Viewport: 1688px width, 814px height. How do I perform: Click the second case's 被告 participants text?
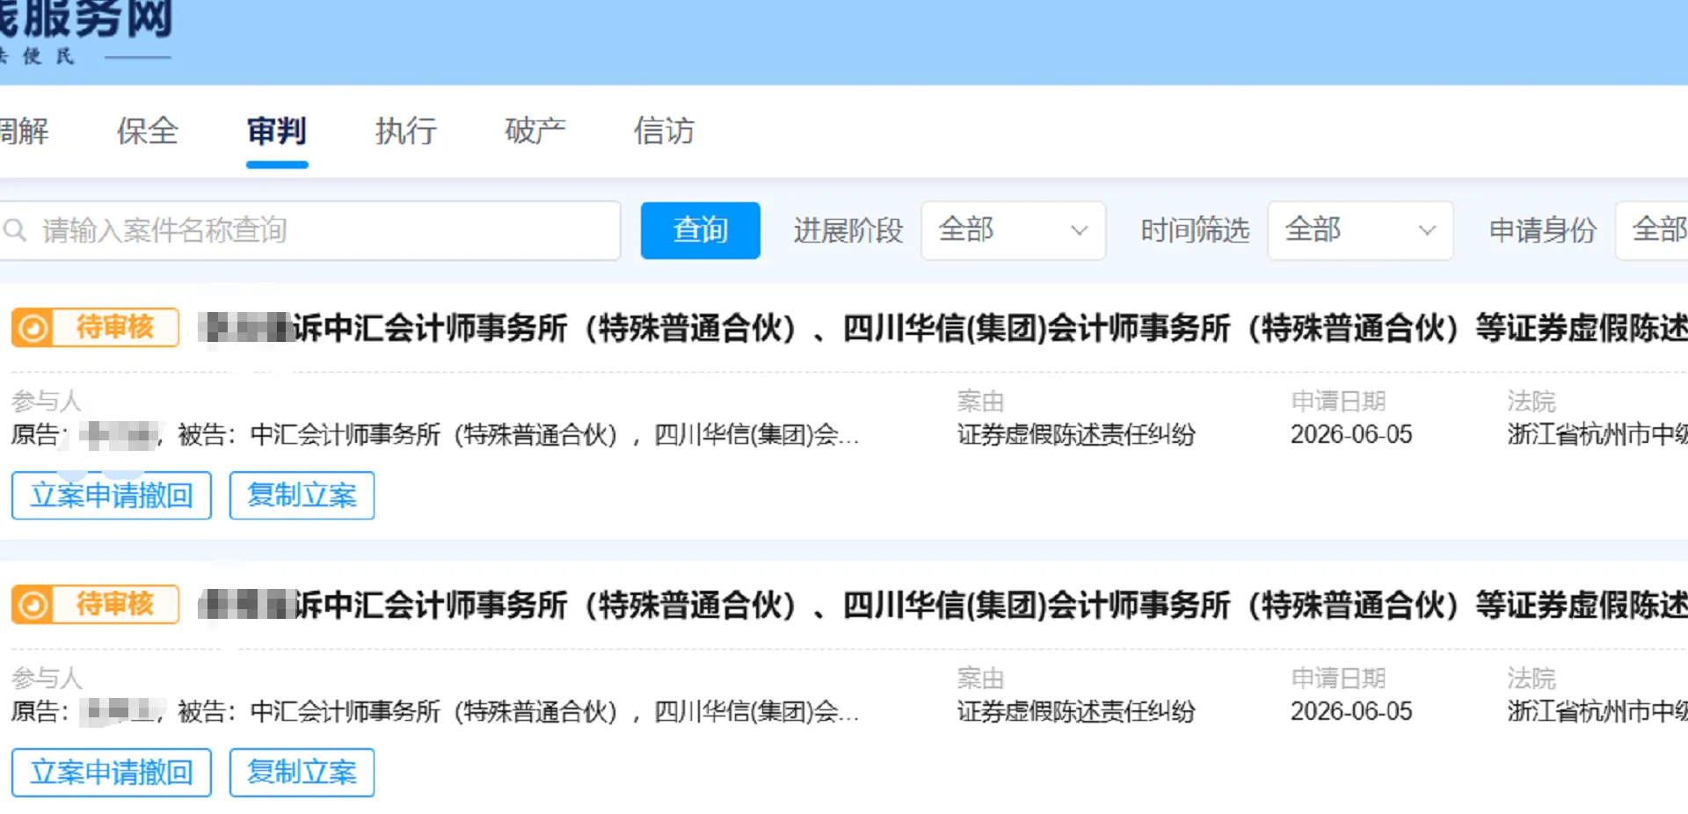coord(519,711)
